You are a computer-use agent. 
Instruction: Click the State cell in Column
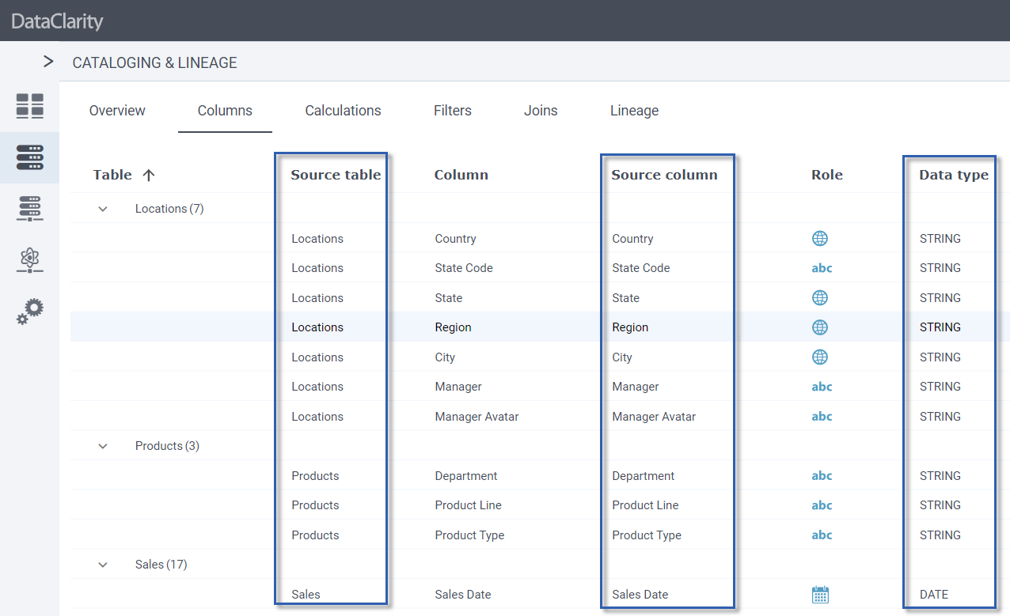point(449,298)
